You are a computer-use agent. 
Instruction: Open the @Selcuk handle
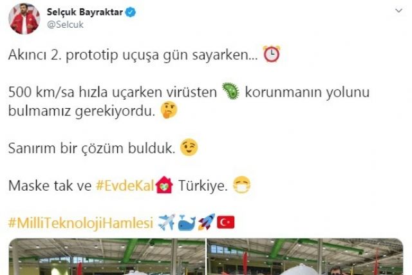[65, 24]
